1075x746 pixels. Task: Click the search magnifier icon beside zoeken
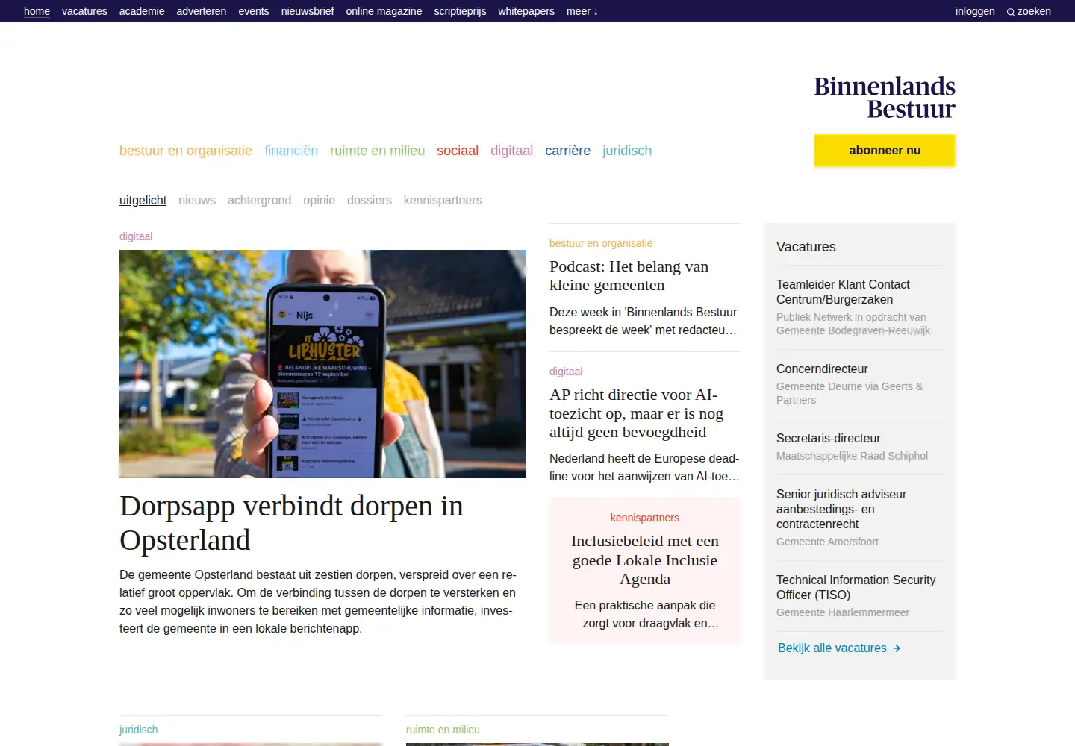[1011, 12]
